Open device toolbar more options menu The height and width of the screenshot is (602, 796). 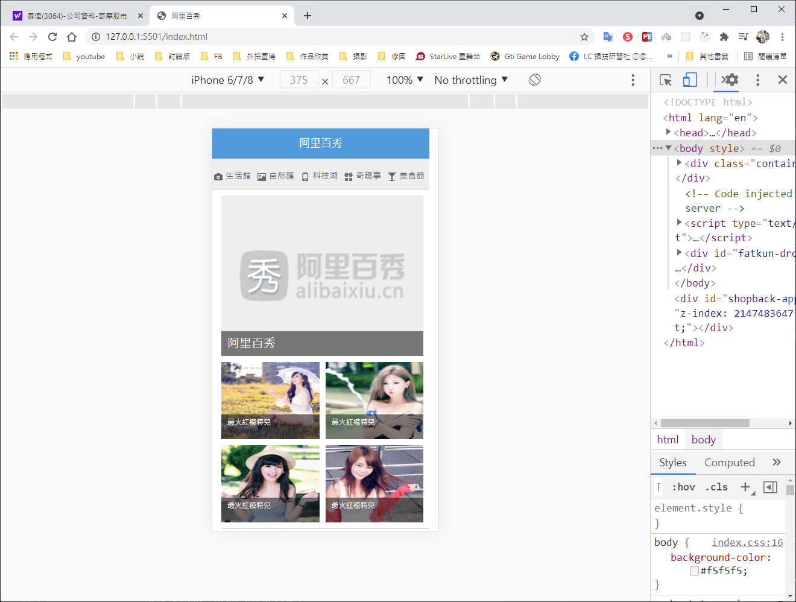coord(633,80)
